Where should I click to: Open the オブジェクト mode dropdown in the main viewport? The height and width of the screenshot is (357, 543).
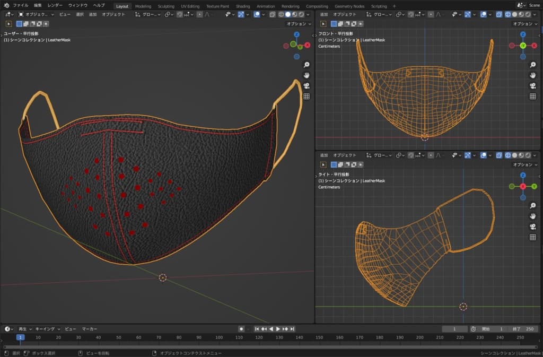(36, 14)
